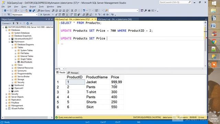This screenshot has height=124, width=220.
Task: Click the Quick Launch search field
Action: pos(174,2)
